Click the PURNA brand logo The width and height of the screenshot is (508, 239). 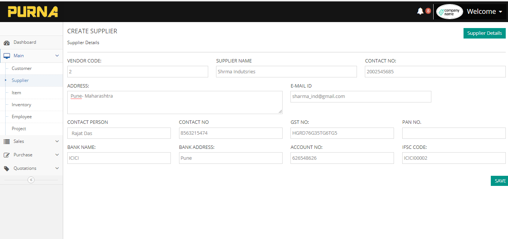point(33,11)
